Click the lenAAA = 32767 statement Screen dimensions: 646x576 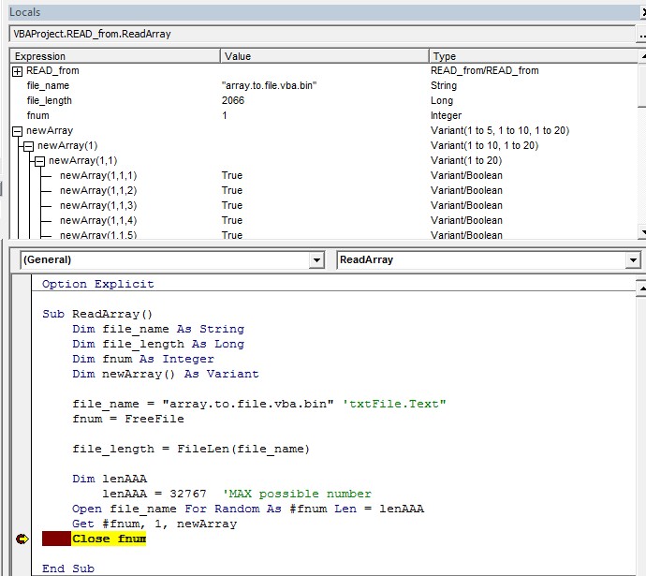(154, 494)
